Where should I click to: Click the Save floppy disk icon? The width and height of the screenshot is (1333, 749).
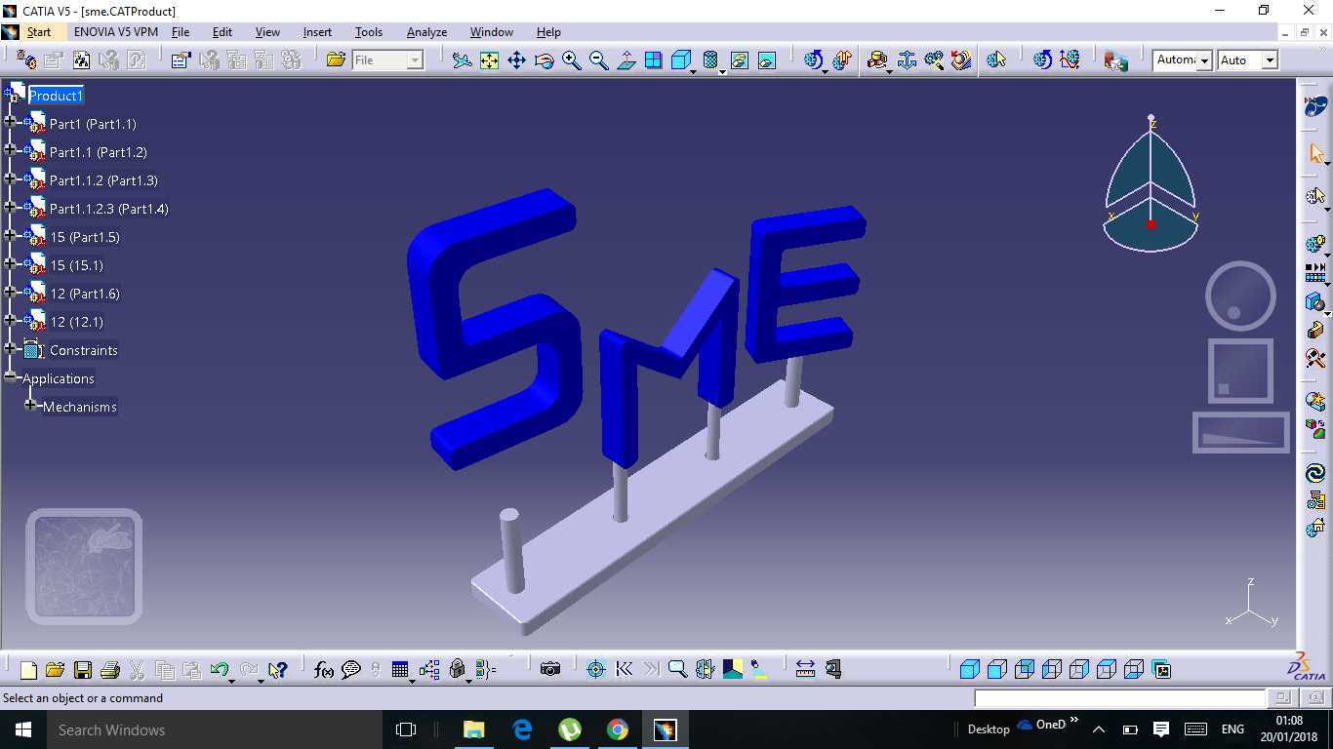[x=83, y=670]
